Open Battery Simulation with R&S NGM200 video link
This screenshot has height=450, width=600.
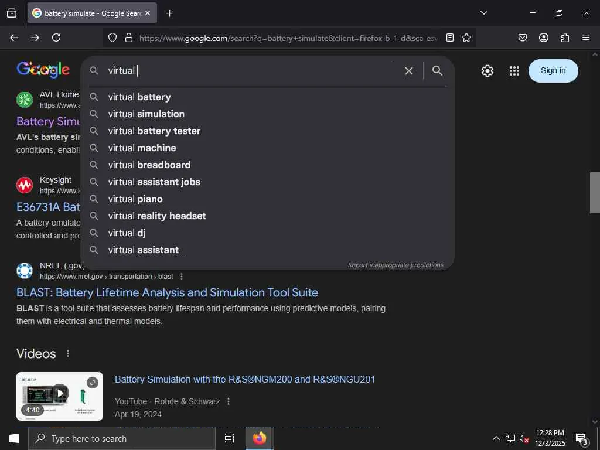(245, 379)
